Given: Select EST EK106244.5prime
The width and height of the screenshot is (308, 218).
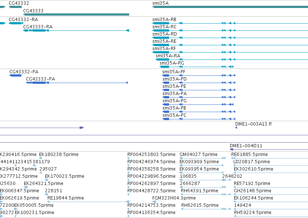Looking at the screenshot, I should tap(253, 198).
